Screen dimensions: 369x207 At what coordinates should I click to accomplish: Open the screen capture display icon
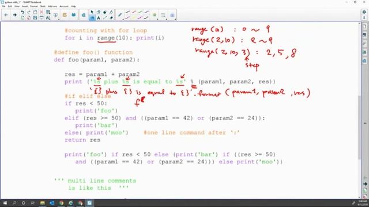pyautogui.click(x=55, y=15)
